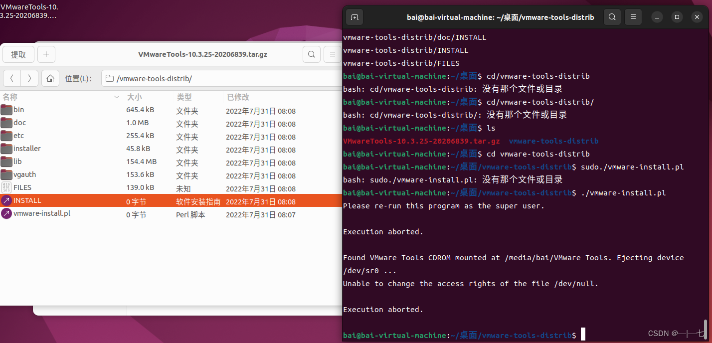This screenshot has width=712, height=343.
Task: Open the archive manager hamburger menu
Action: (332, 54)
